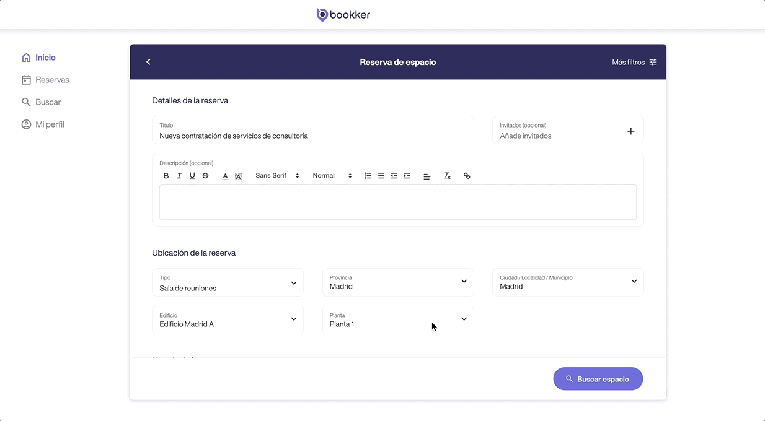This screenshot has width=765, height=421.
Task: Click the clear formatting icon
Action: tap(447, 176)
